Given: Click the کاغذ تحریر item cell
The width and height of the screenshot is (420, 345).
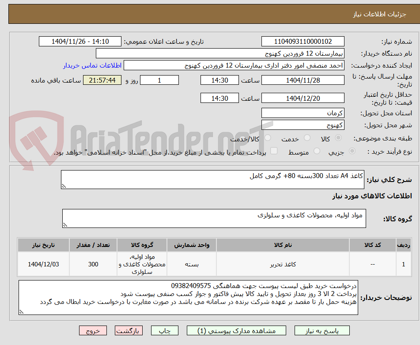Looking at the screenshot, I should pos(283,264).
